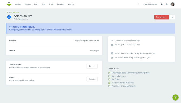Click the Jira diamond logo icon
181x103 pixels.
pos(9,17)
